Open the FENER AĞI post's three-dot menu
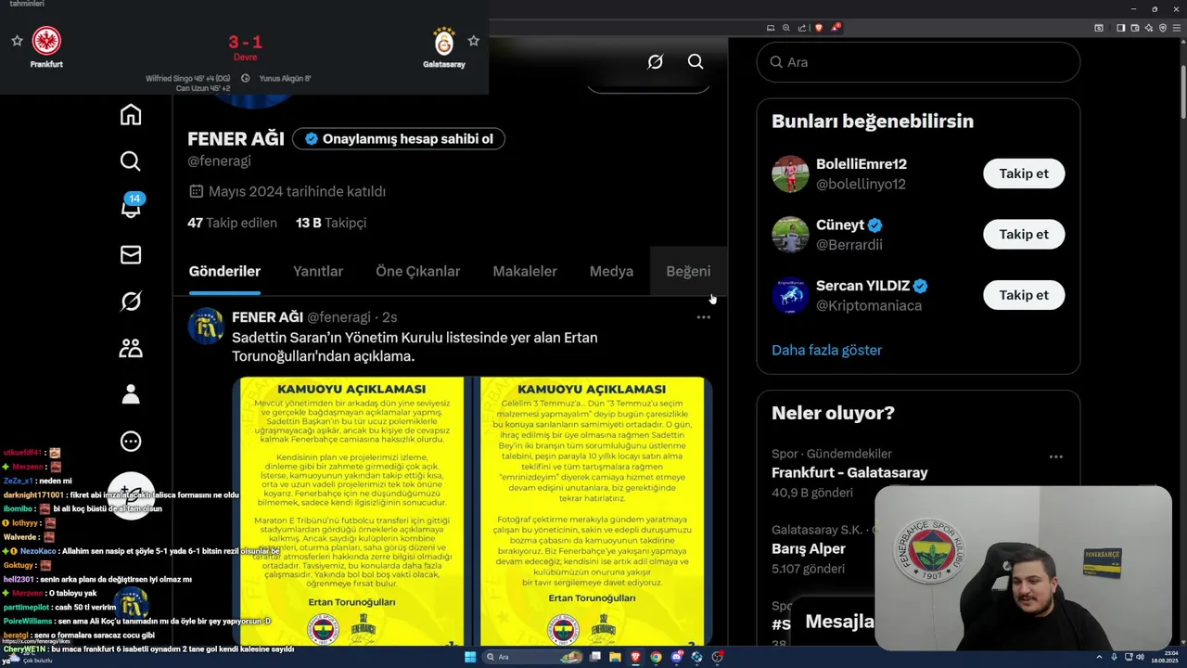Image resolution: width=1187 pixels, height=668 pixels. click(x=704, y=317)
